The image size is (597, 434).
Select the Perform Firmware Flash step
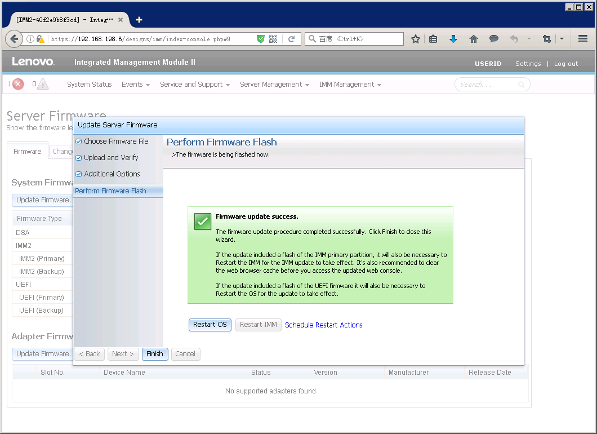coord(110,191)
